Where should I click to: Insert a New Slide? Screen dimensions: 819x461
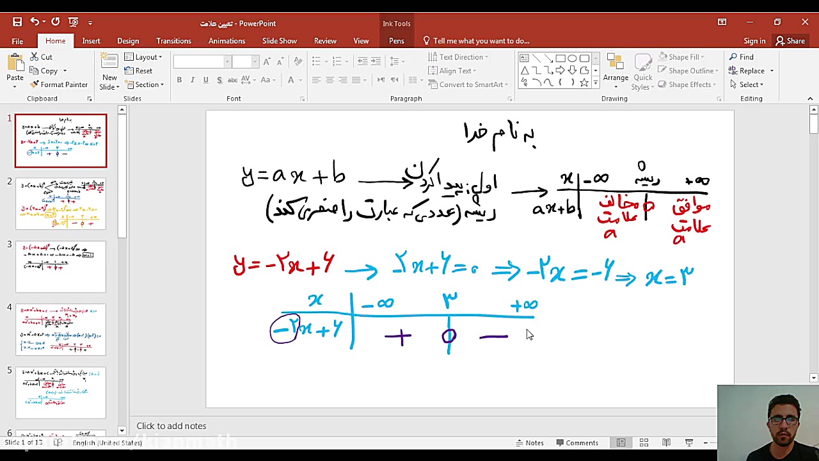click(x=109, y=72)
